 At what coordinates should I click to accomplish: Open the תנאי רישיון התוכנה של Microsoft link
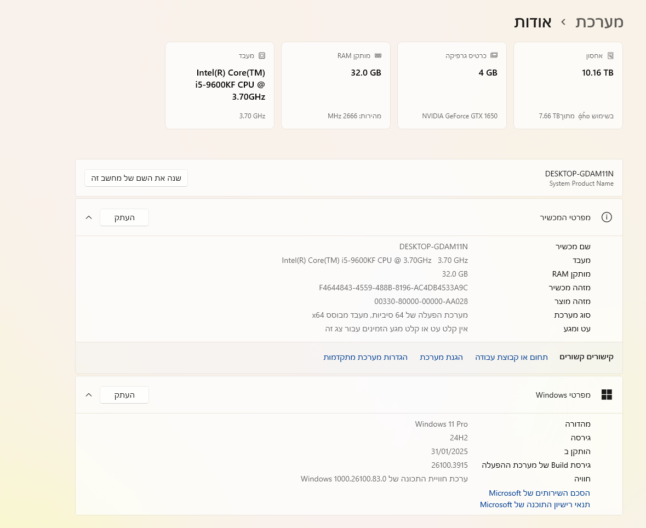[x=535, y=504]
